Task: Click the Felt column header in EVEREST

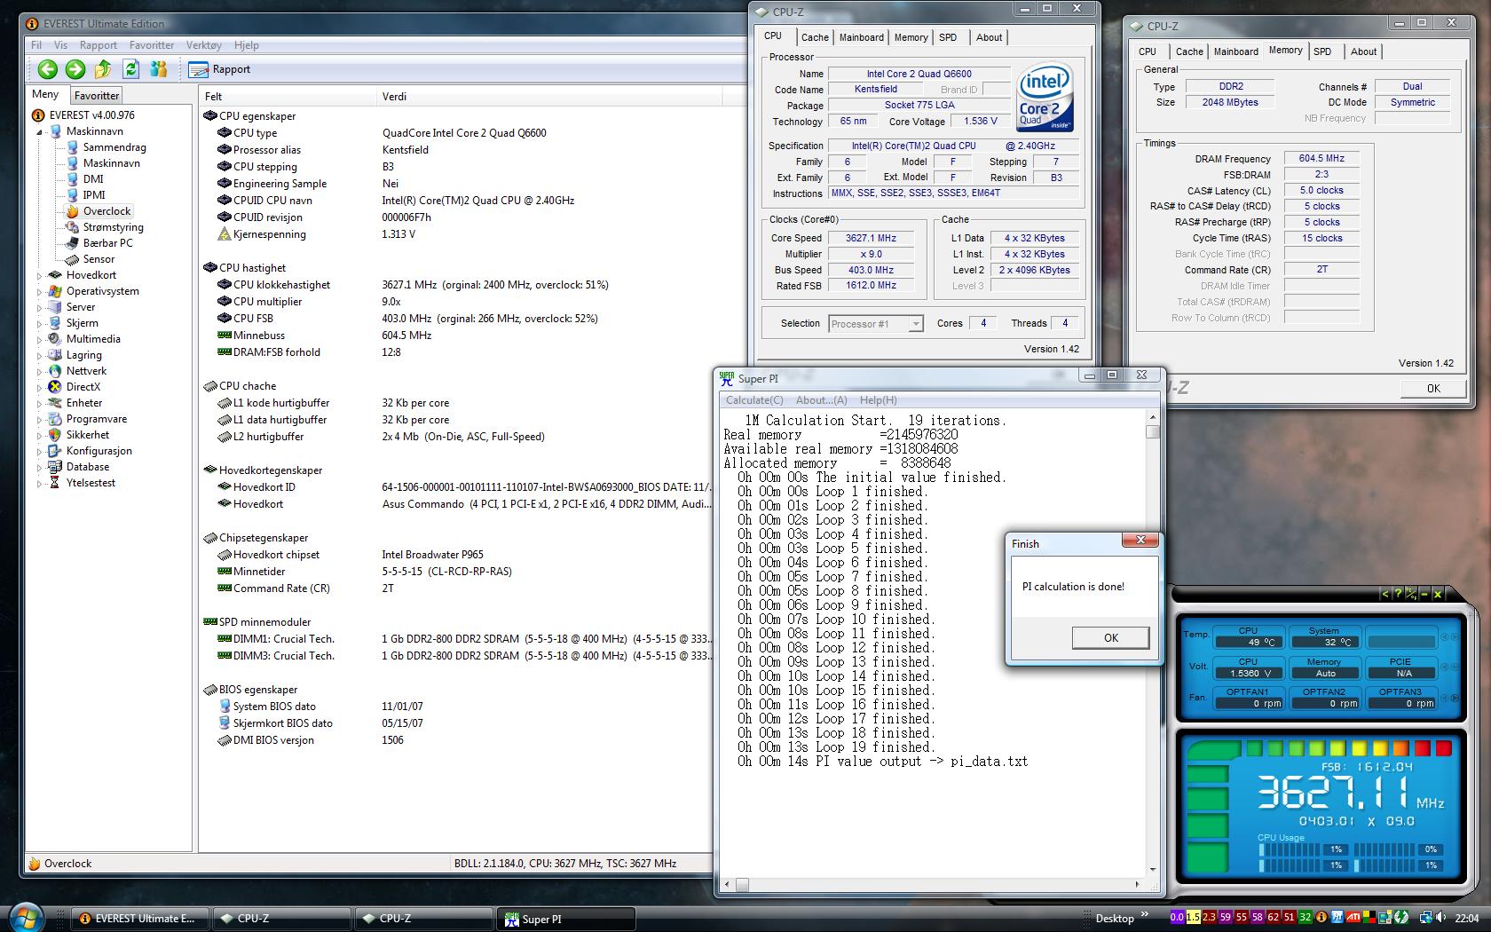Action: (x=289, y=96)
